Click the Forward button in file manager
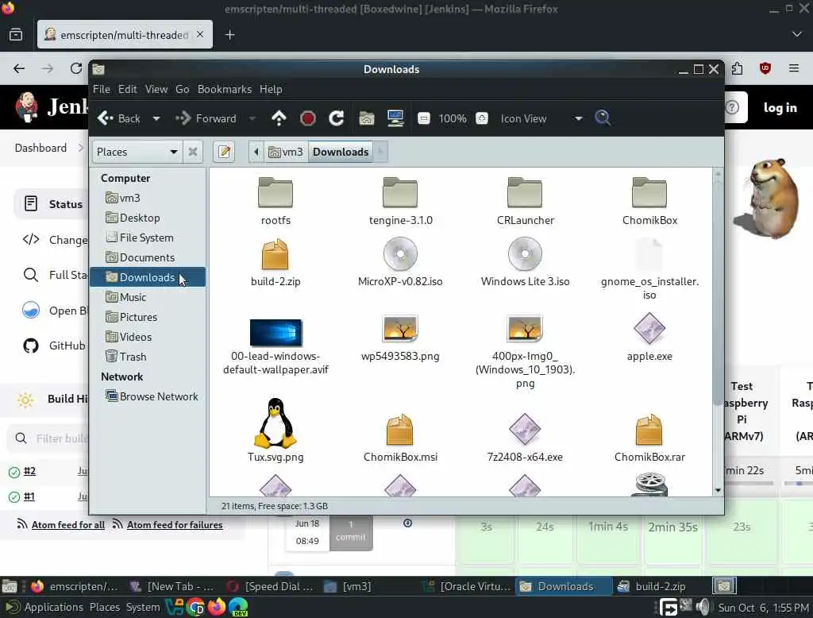Screen dimensions: 813x618 click(x=206, y=118)
